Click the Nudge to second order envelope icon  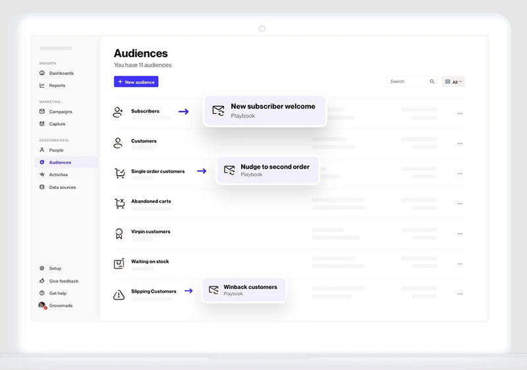pyautogui.click(x=229, y=171)
